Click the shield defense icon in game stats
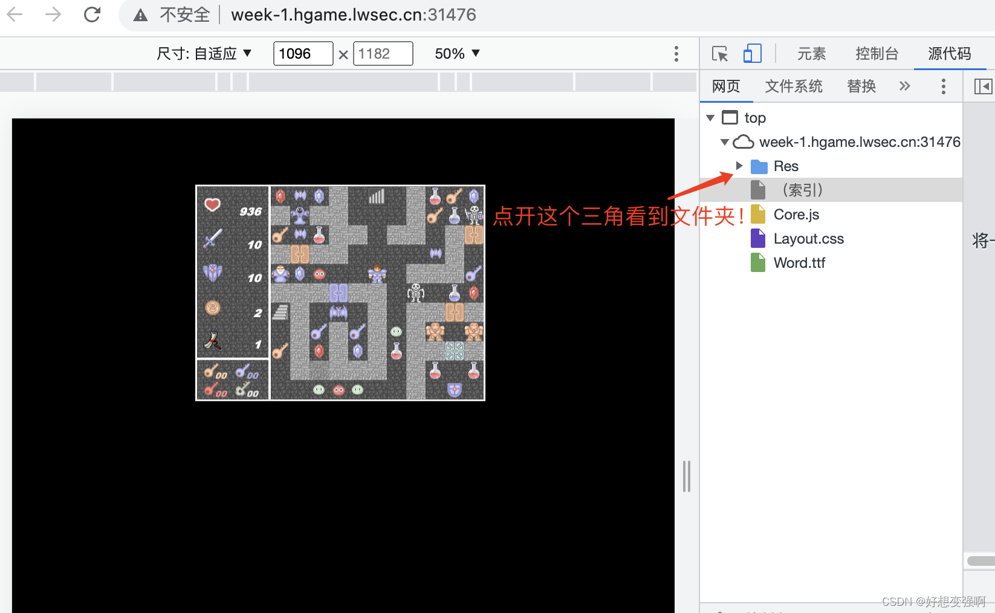The width and height of the screenshot is (995, 613). tap(212, 273)
